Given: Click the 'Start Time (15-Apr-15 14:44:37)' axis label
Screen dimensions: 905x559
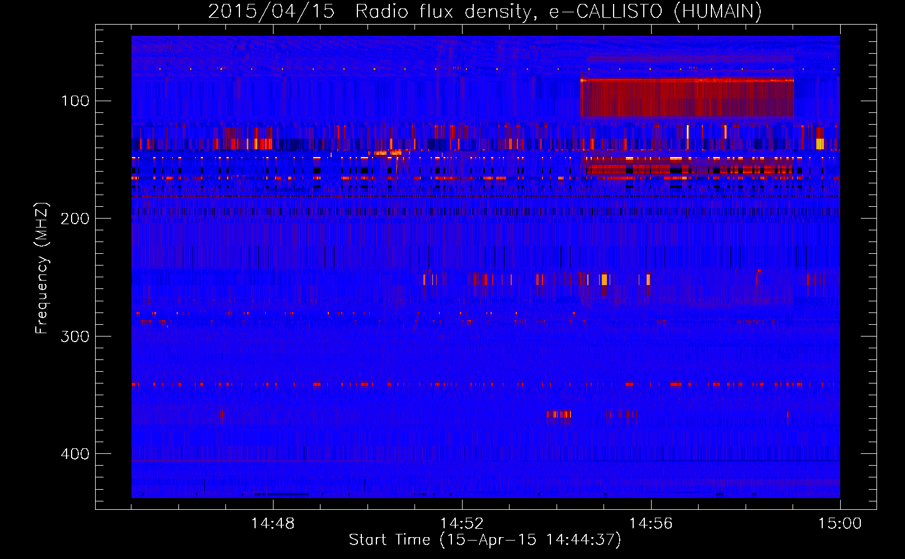Looking at the screenshot, I should pos(485,540).
